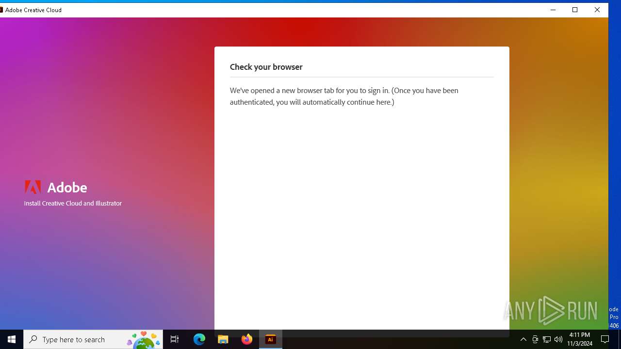Open the Windows Start menu

point(12,339)
